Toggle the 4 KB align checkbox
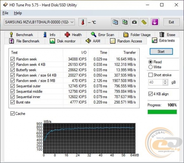Image resolution: width=184 pixels, height=163 pixels. [151, 94]
